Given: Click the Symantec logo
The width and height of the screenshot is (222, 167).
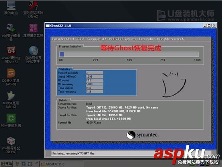Looking at the screenshot, I should 142,135.
